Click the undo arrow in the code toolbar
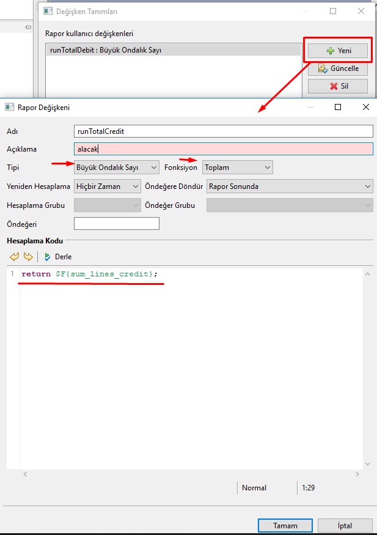 (15, 257)
